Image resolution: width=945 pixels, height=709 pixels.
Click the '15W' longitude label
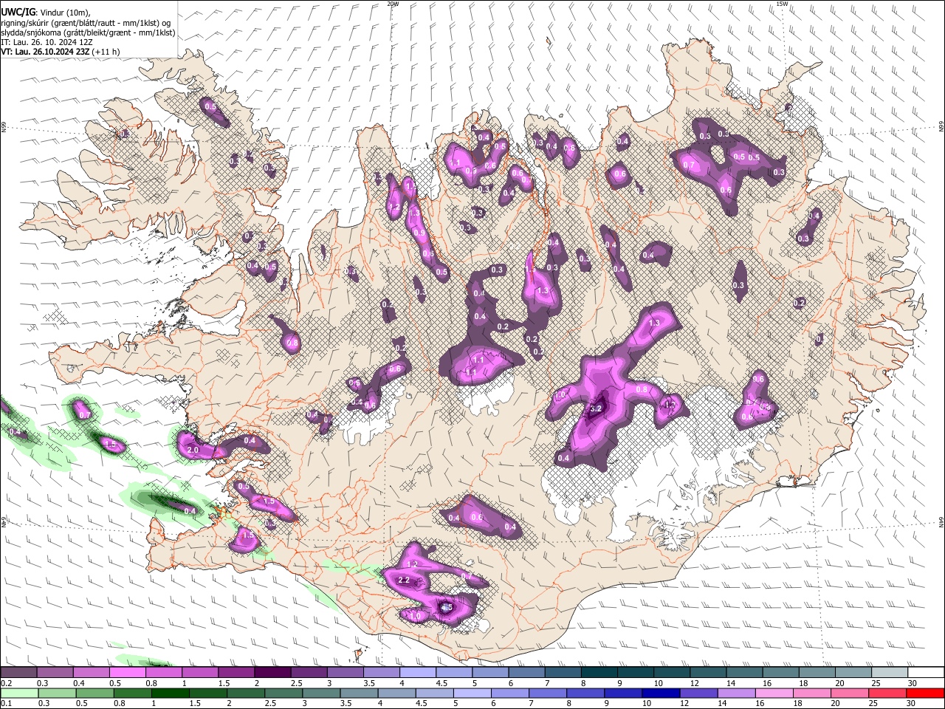pos(782,4)
